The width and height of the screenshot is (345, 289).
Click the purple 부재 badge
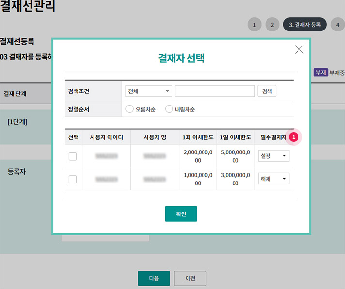point(320,73)
